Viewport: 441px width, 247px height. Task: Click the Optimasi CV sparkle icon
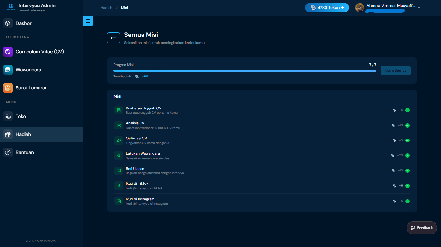click(119, 140)
